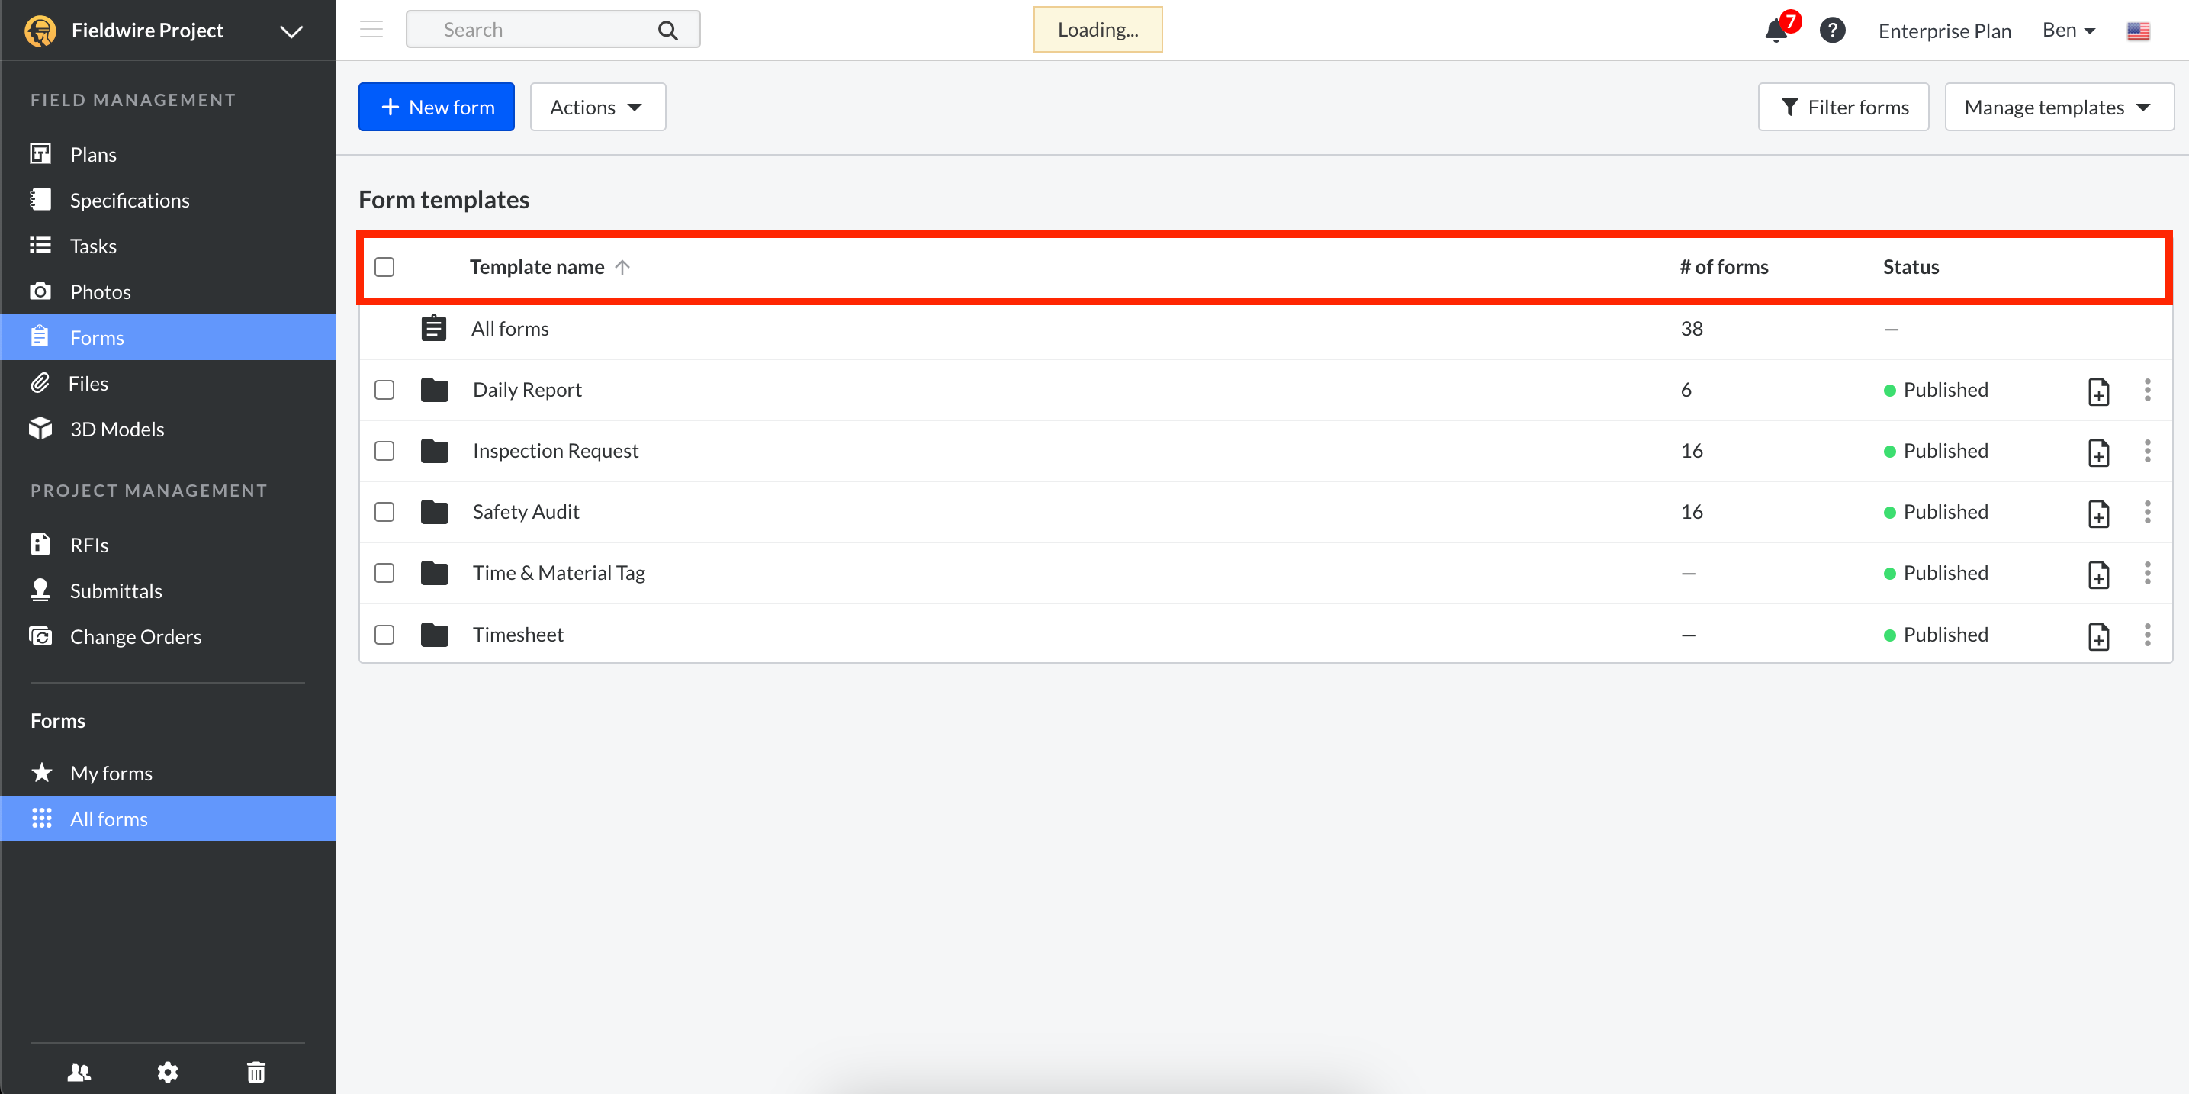Toggle the select-all templates checkbox
The image size is (2189, 1094).
[x=384, y=267]
